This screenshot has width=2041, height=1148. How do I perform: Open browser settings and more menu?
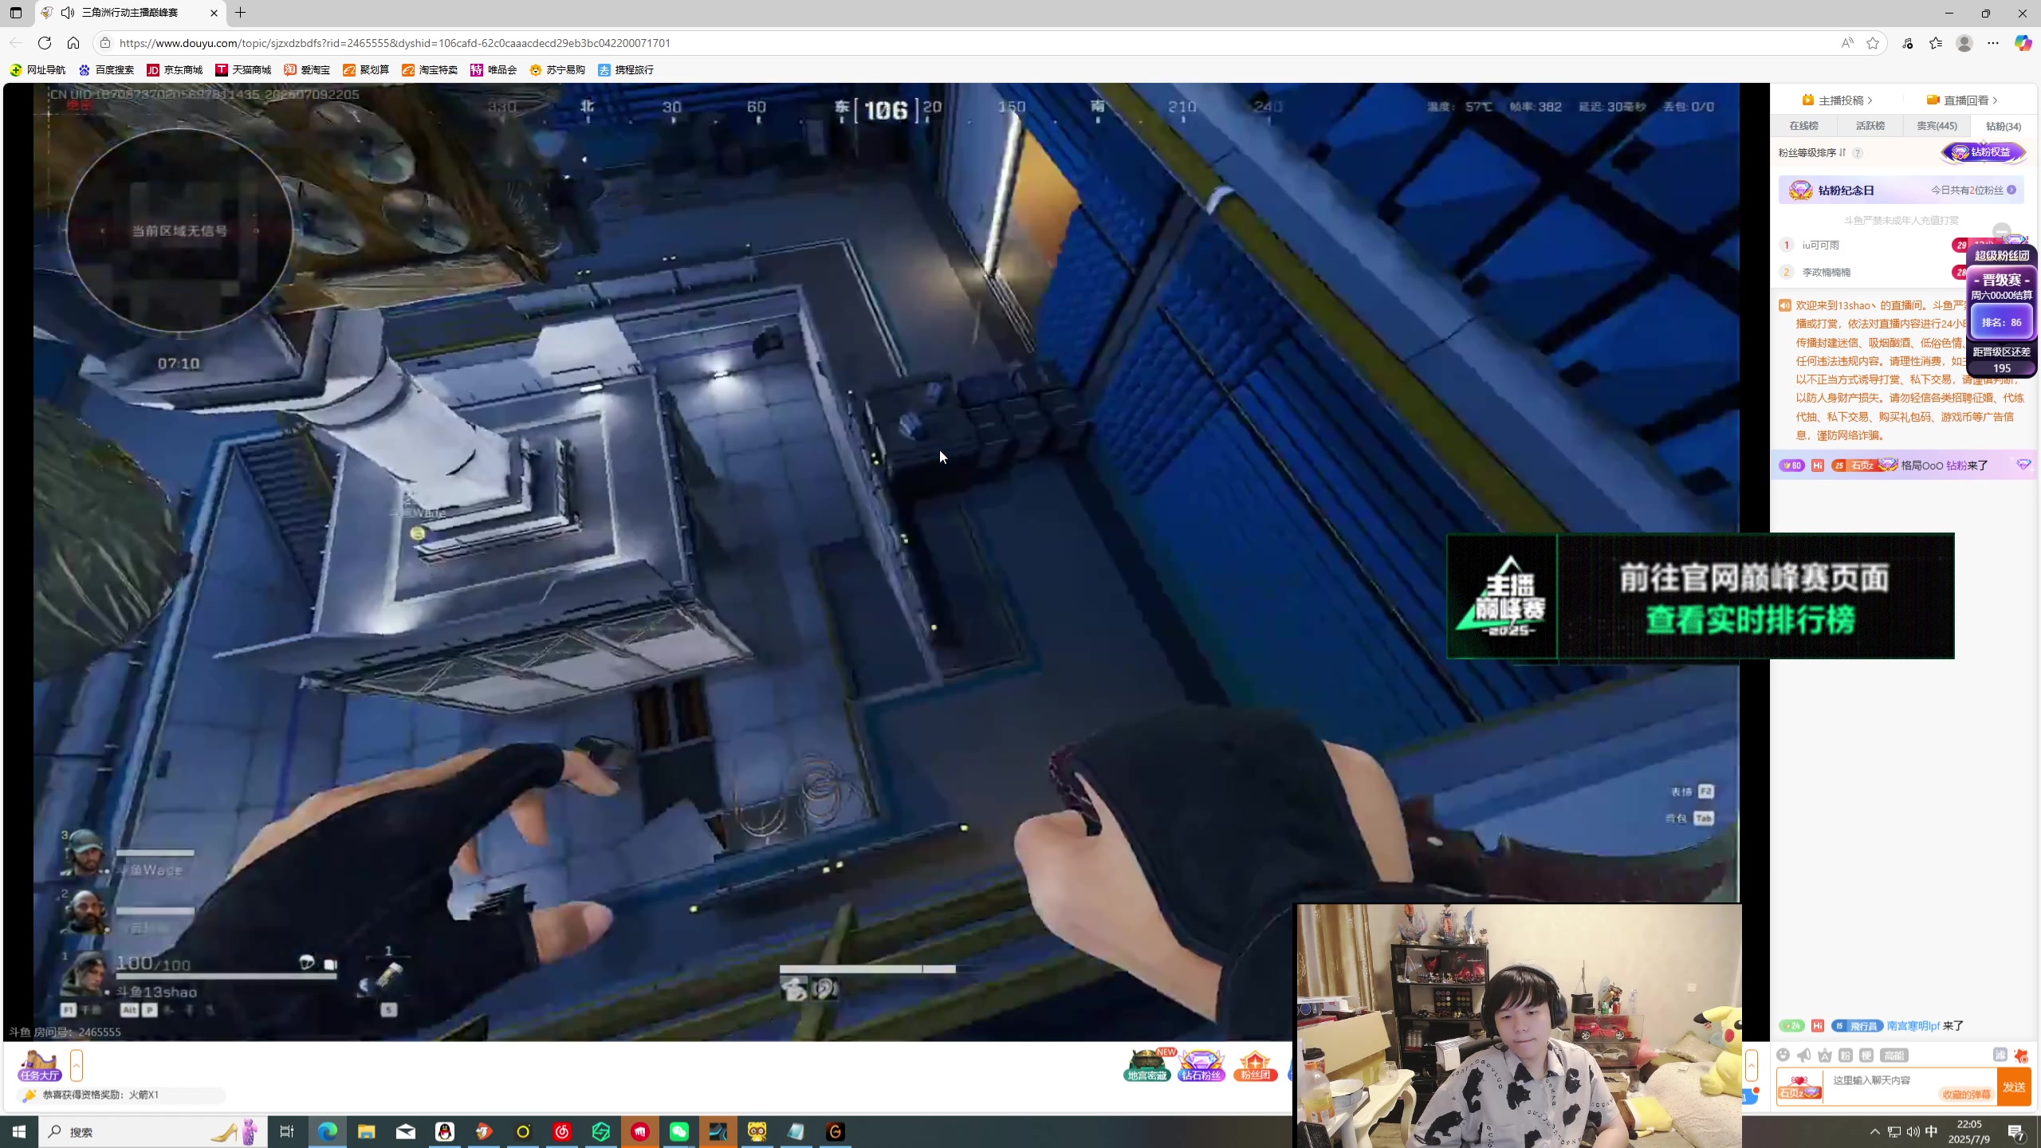click(1993, 43)
